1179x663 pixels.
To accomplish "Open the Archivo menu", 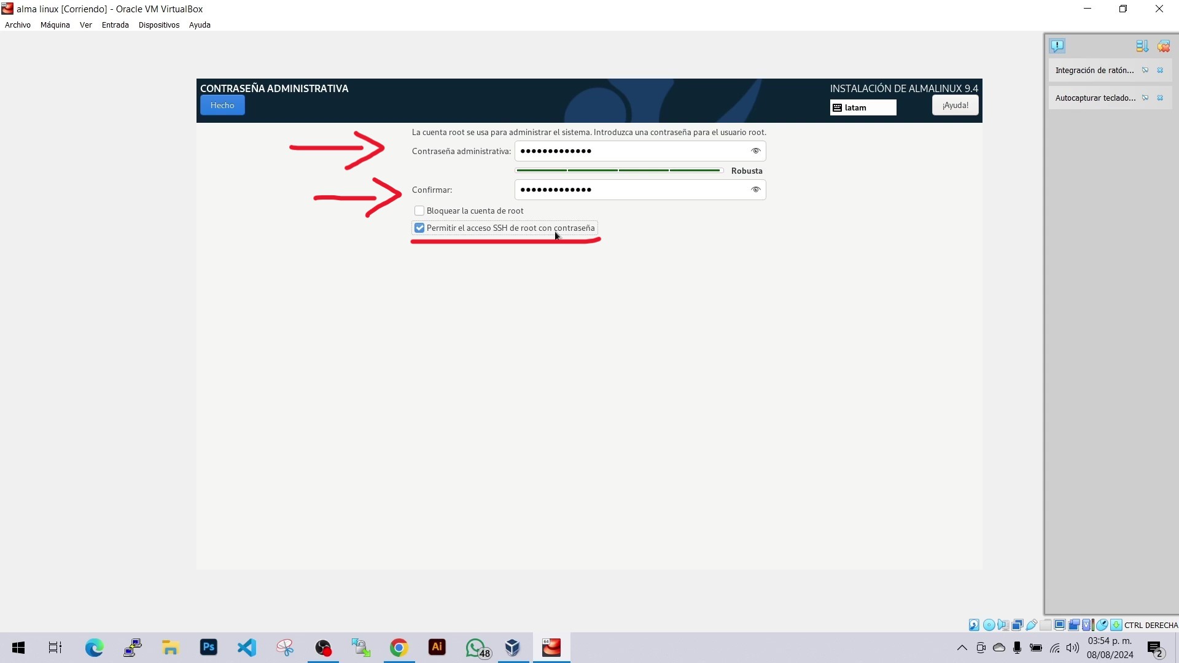I will 18,25.
